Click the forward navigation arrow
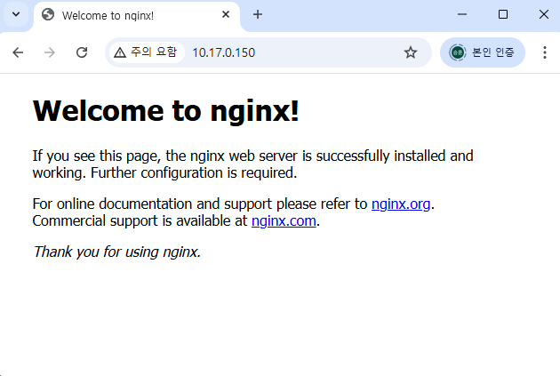The height and width of the screenshot is (376, 560). [x=50, y=52]
